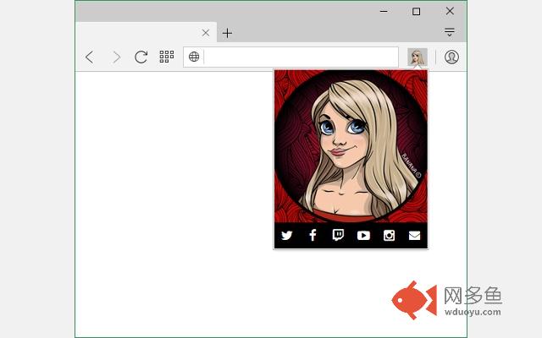Click the cartoon girl portrait image
The image size is (542, 338).
tap(351, 146)
